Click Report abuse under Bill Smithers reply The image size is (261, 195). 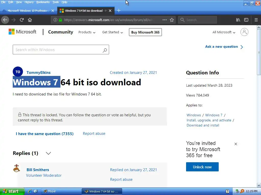[x=121, y=180]
